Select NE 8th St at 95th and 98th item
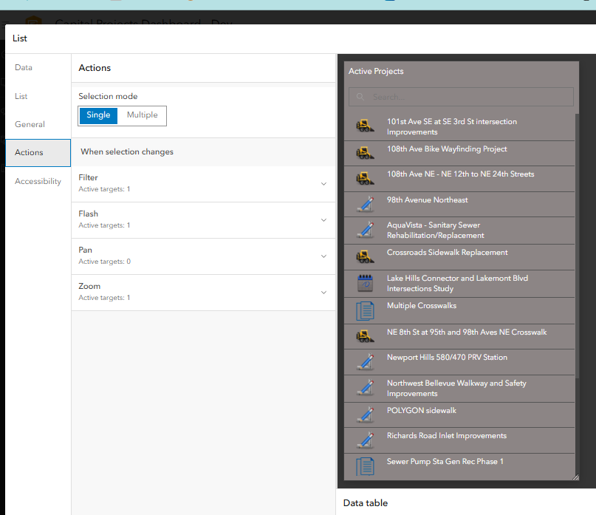 pyautogui.click(x=459, y=337)
